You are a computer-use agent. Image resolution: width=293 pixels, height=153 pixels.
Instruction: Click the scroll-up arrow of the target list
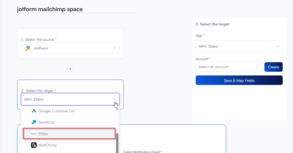pyautogui.click(x=117, y=109)
